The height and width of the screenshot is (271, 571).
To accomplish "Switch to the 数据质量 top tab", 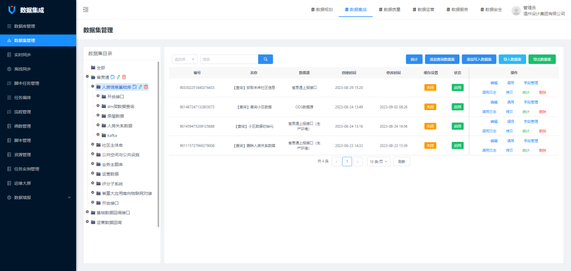I will click(x=389, y=10).
